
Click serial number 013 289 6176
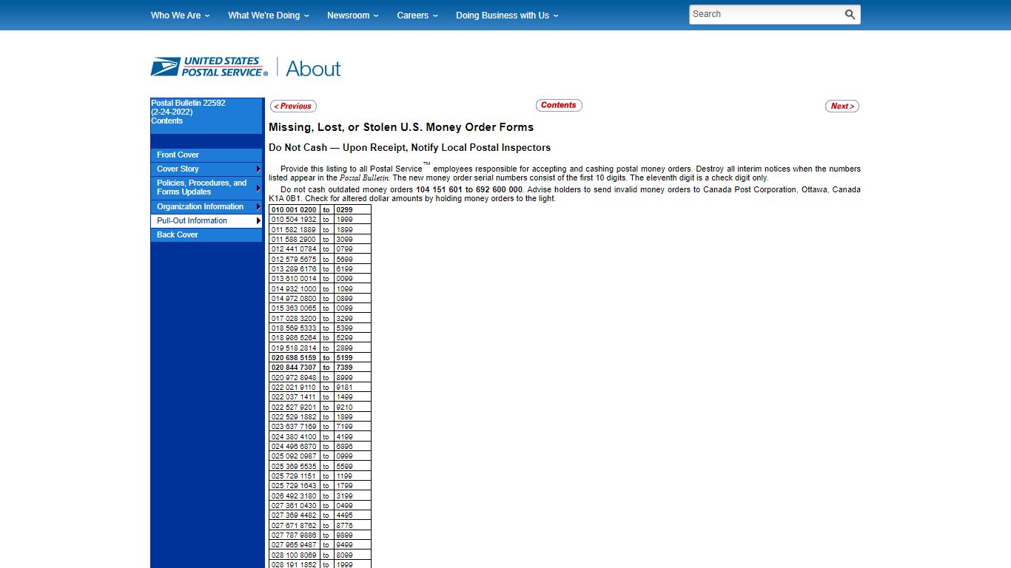click(x=294, y=269)
